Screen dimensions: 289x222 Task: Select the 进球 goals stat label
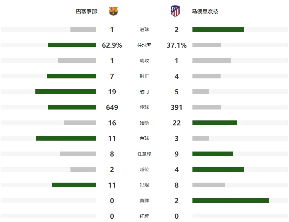click(144, 29)
